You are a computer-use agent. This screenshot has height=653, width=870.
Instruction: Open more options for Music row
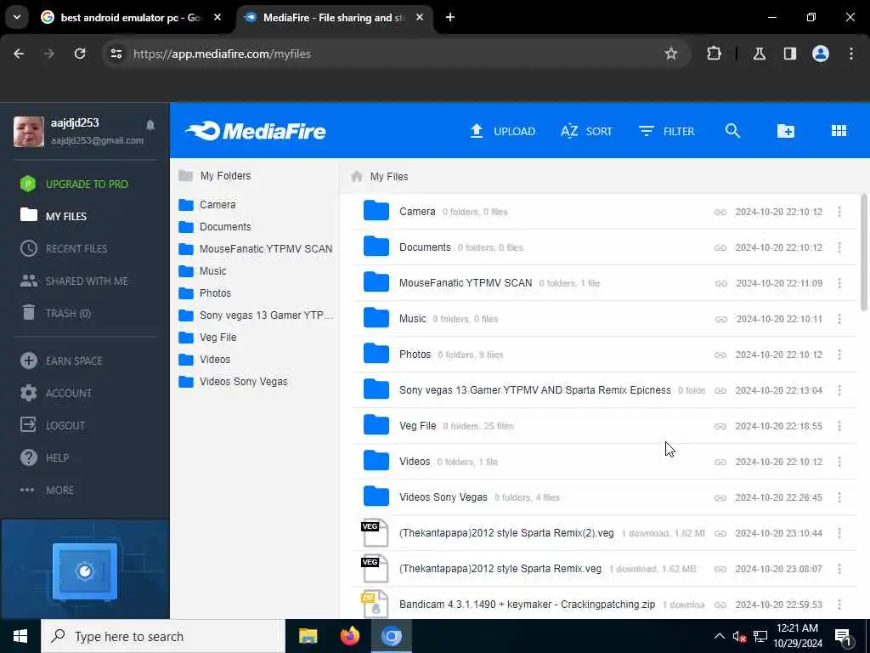(839, 319)
